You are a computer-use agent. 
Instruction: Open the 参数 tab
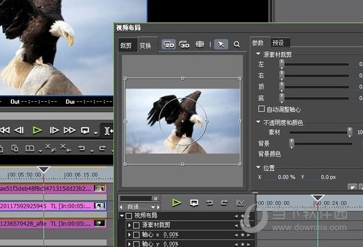coord(258,43)
